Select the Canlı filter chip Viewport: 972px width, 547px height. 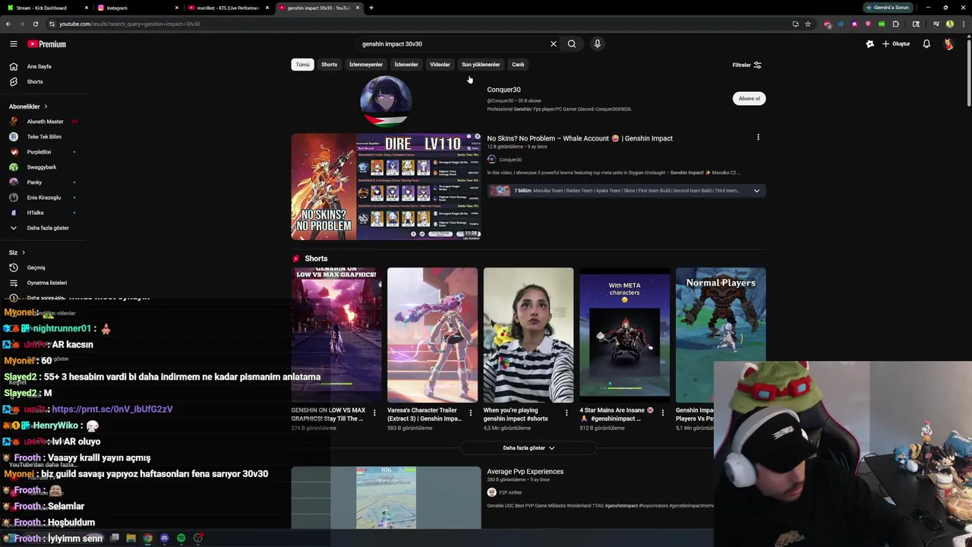[518, 65]
